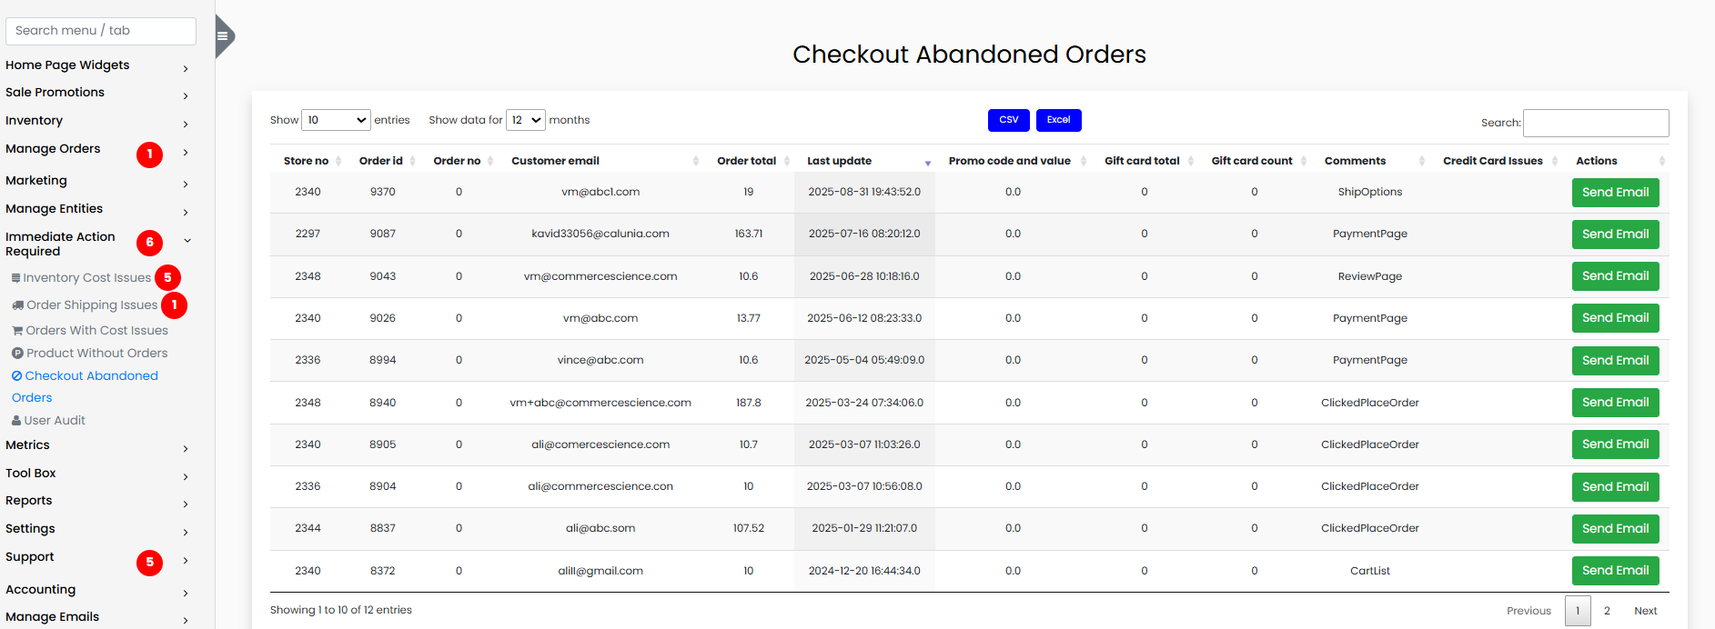Click the Checkout Abandoned Orders icon
The width and height of the screenshot is (1715, 629).
(16, 376)
